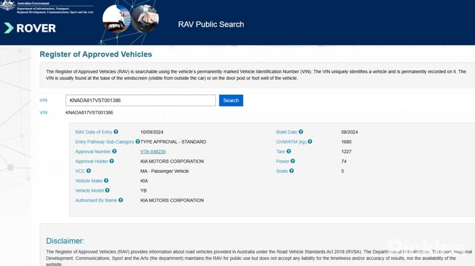
Task: Click the car key image in the header
Action: pos(145,19)
